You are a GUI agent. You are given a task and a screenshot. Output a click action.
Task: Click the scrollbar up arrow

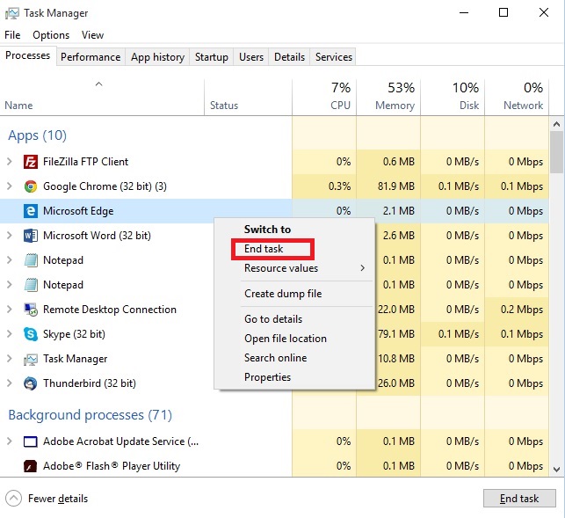click(x=557, y=125)
